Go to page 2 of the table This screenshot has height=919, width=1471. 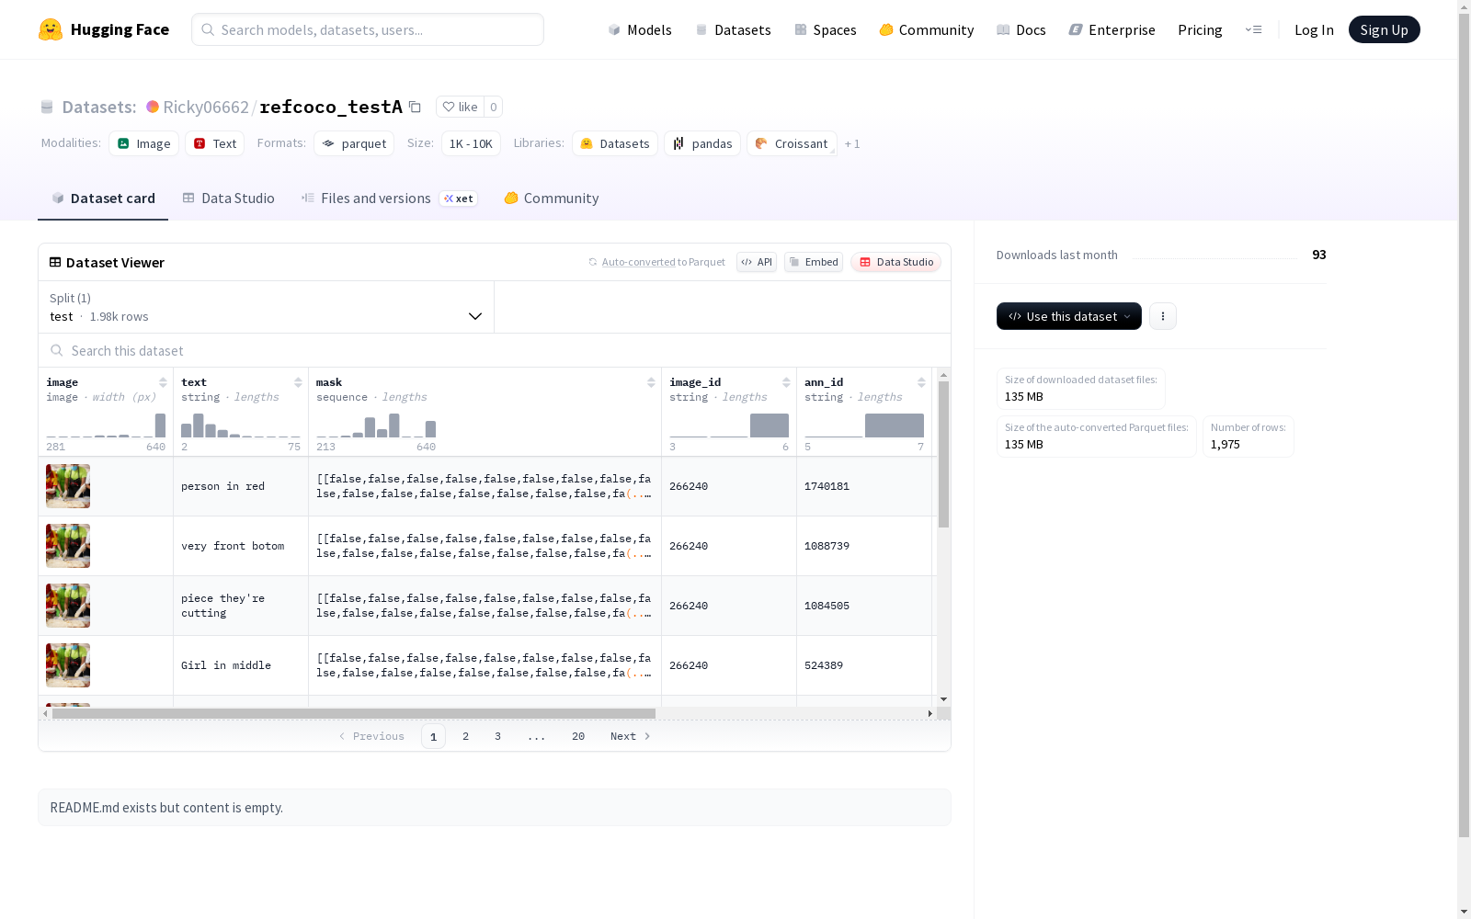point(466,736)
